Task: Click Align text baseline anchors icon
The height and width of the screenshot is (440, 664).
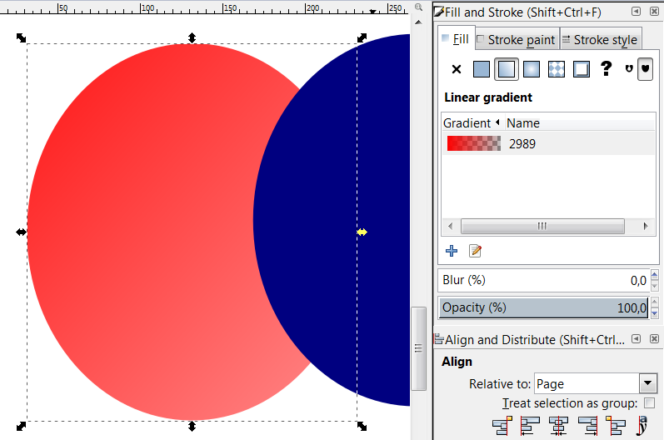Action: click(642, 426)
